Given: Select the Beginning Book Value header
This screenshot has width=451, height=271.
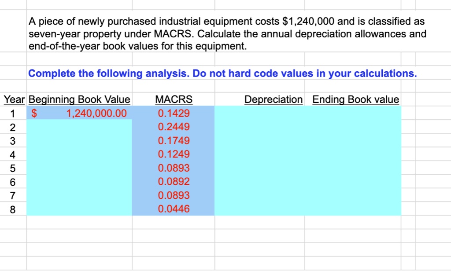Looking at the screenshot, I should click(79, 99).
